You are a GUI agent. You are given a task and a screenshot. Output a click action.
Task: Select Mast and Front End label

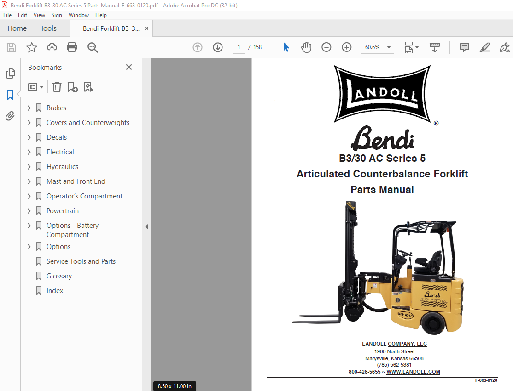[76, 181]
